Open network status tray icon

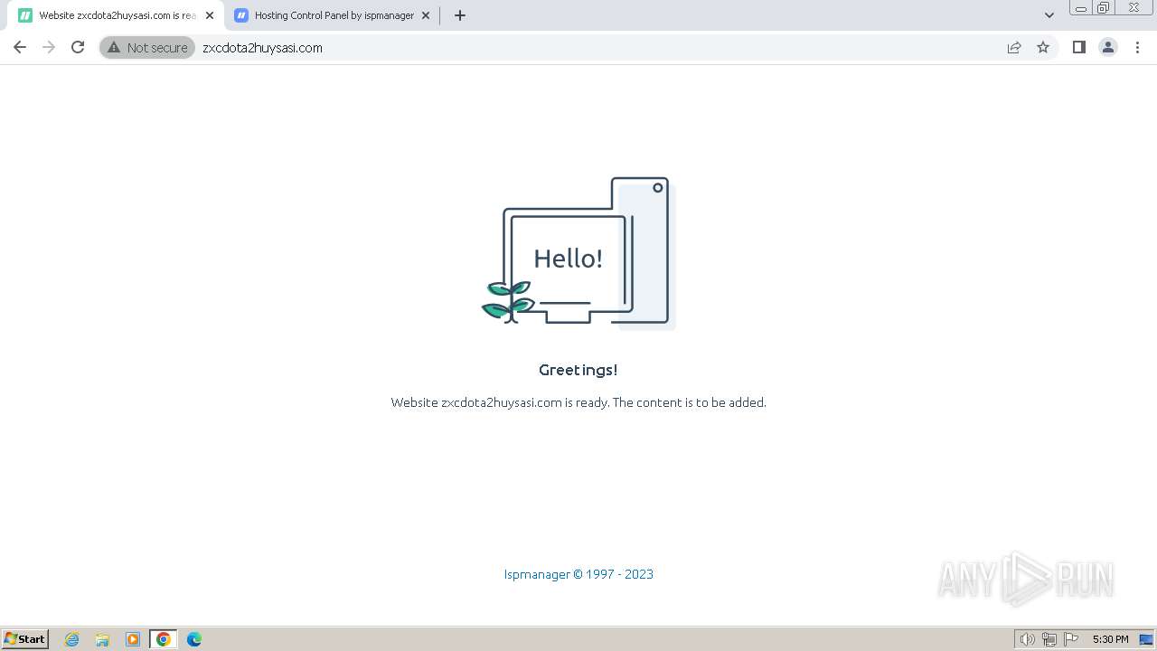[1049, 639]
